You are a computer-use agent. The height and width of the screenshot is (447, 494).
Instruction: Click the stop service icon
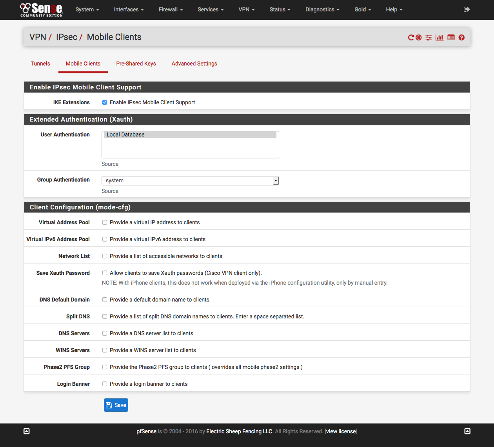tap(419, 38)
